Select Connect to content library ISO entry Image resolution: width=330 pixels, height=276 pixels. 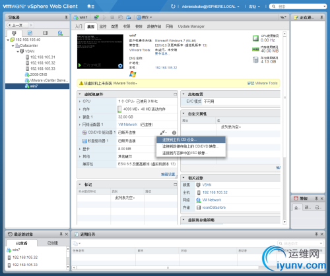coord(191,153)
